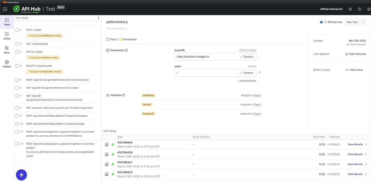Click the Run Test button
Image resolution: width=371 pixels, height=181 pixels.
pos(352,22)
